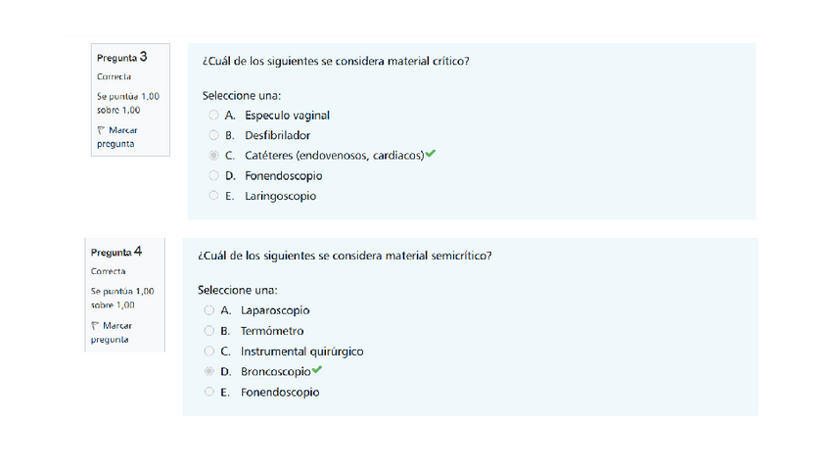
Task: Select Instrumental quirúrgico radio option
Action: pyautogui.click(x=208, y=351)
